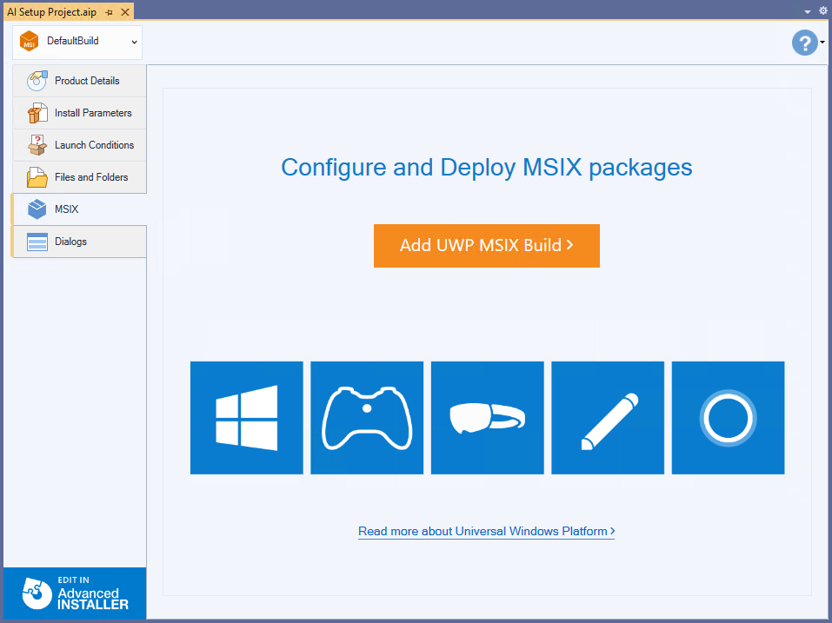
Task: Open the Install Parameters page
Action: click(80, 113)
